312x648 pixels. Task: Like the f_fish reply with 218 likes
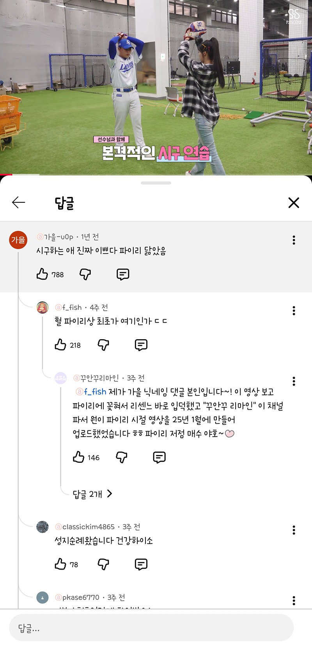60,345
